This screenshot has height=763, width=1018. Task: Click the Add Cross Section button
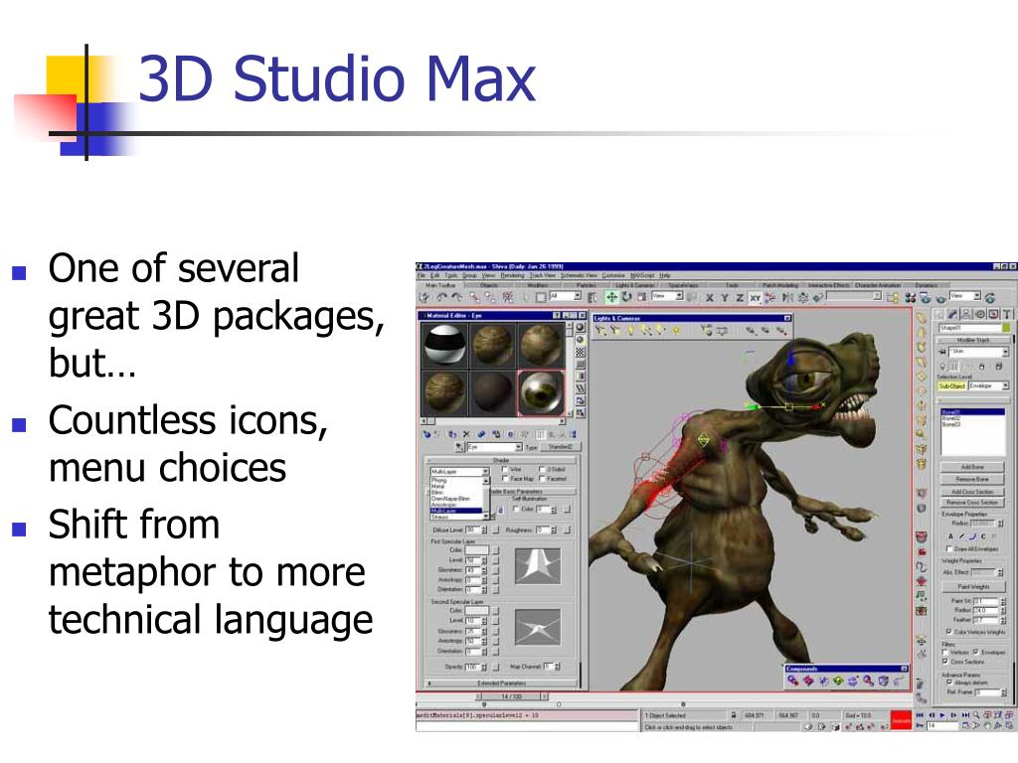tap(972, 492)
